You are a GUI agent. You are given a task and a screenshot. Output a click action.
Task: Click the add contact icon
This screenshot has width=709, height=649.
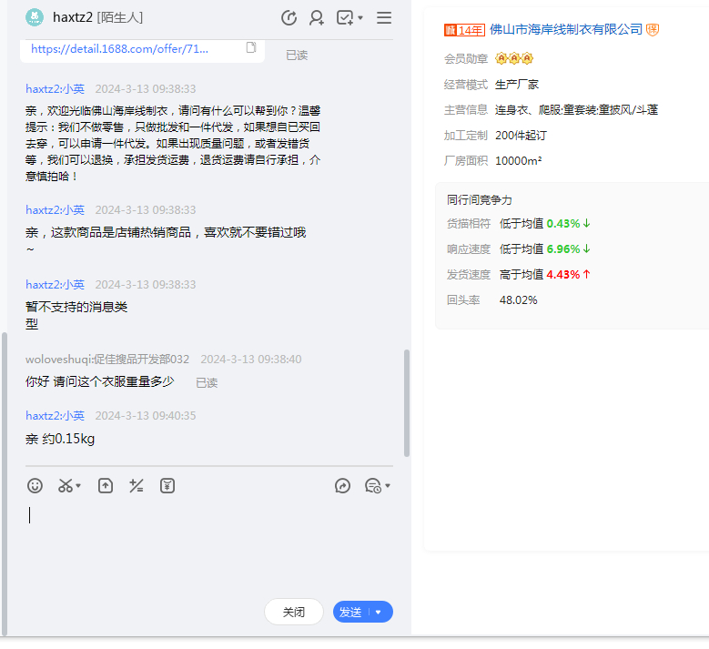(x=317, y=17)
